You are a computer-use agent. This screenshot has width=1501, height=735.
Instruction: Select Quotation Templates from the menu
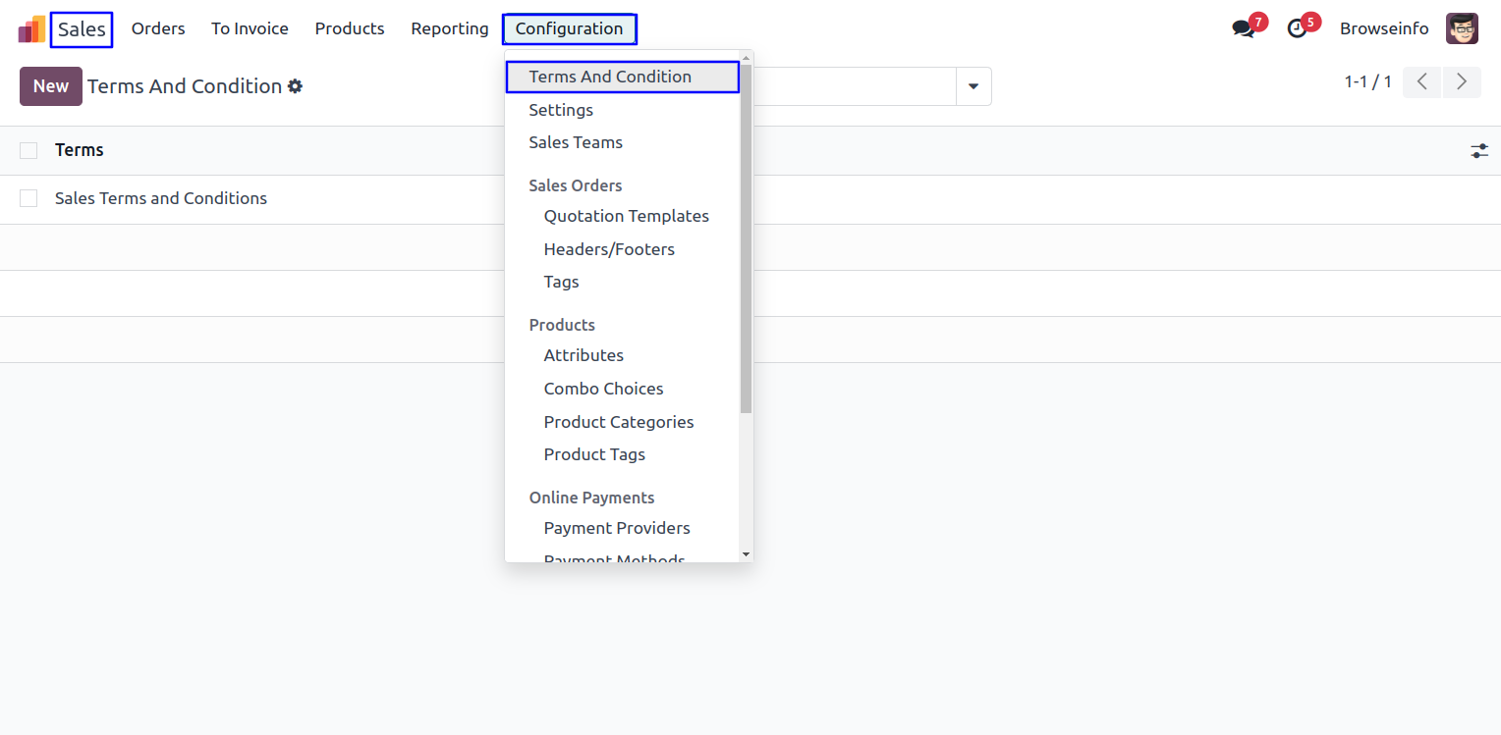click(x=626, y=216)
